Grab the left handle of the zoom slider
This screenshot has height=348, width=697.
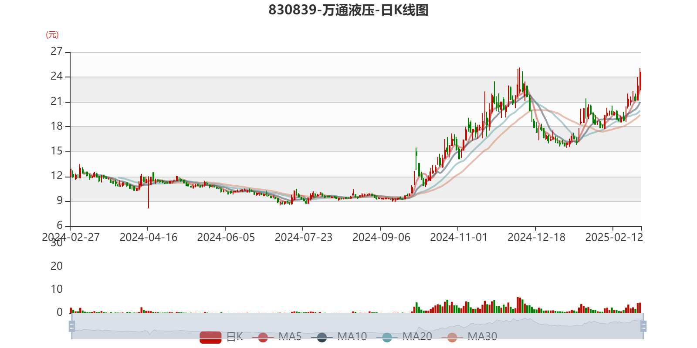(x=72, y=326)
